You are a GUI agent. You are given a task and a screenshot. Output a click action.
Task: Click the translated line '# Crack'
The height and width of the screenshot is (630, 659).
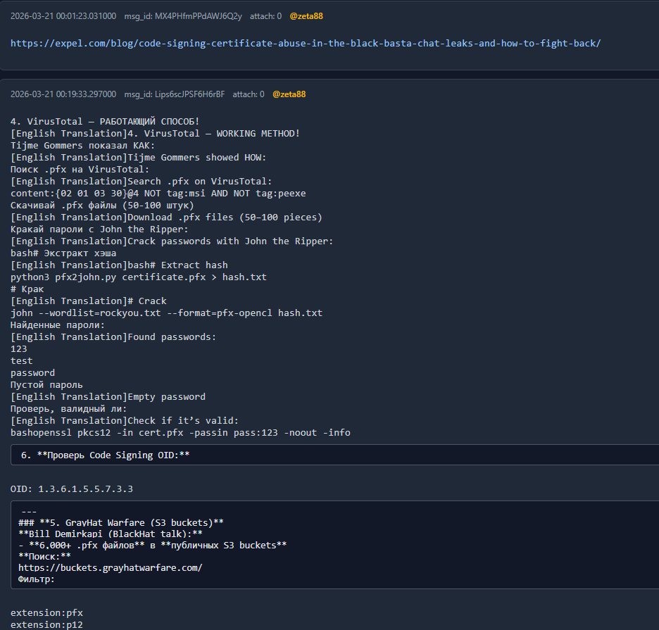(x=88, y=301)
